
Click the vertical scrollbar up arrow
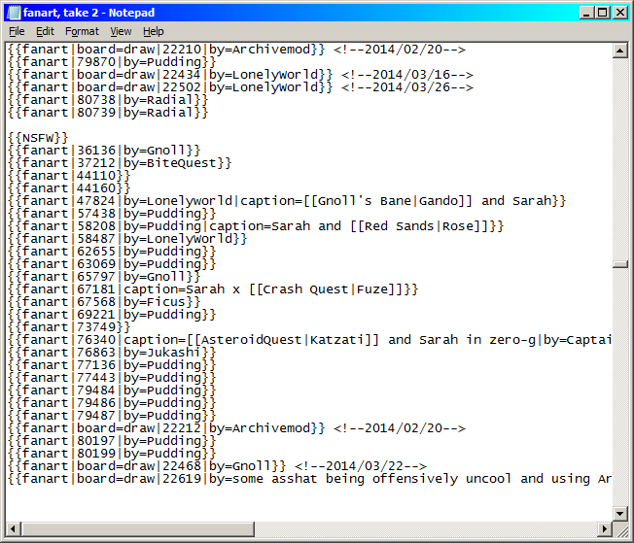point(619,50)
